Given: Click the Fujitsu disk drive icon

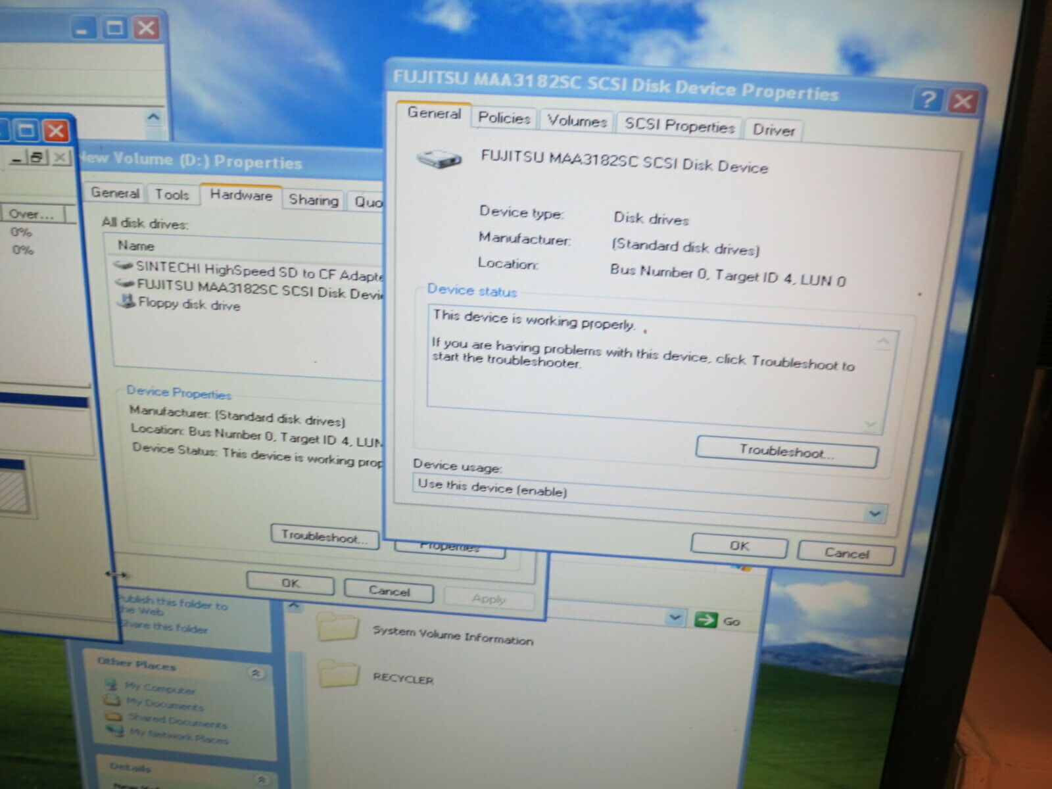Looking at the screenshot, I should (439, 158).
